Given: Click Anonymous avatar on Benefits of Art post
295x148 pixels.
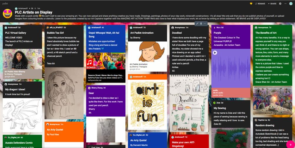Looking at the screenshot, I should pos(256,28).
